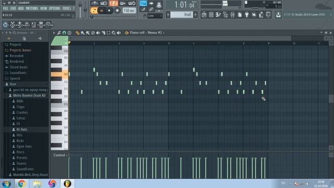Open the Browser - All dropdown
The width and height of the screenshot is (334, 188).
27,32
